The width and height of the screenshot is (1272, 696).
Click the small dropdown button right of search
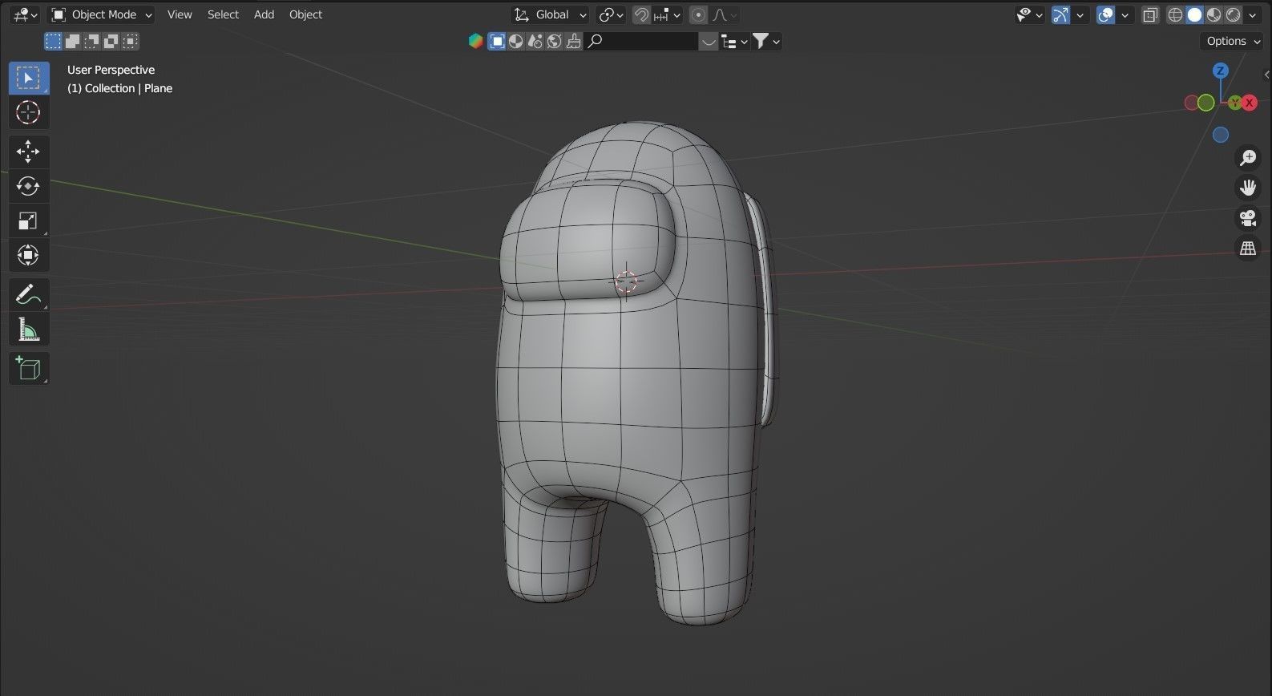click(x=708, y=41)
